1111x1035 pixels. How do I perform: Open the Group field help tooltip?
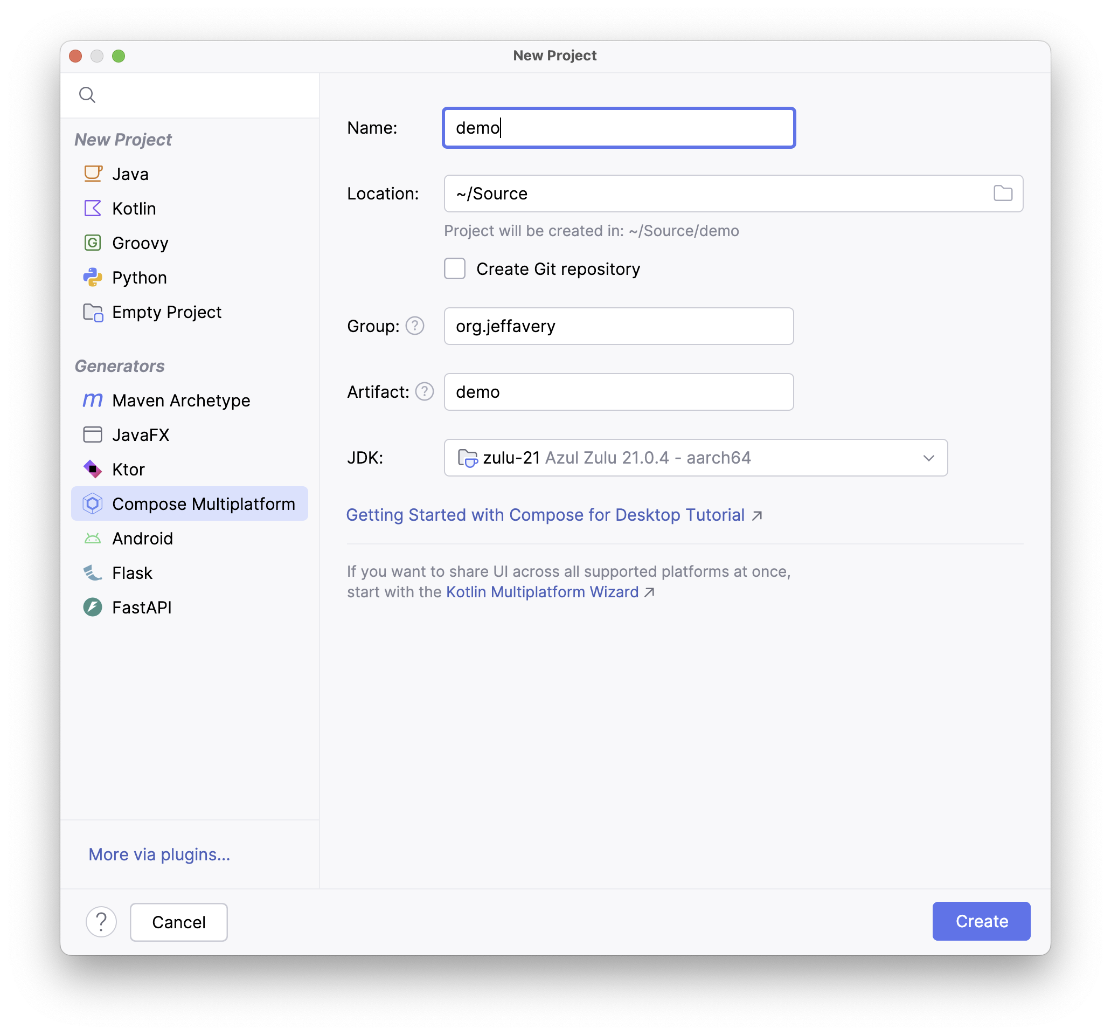click(414, 326)
